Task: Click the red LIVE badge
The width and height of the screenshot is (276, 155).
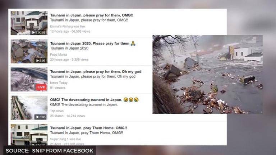Action: pos(41,87)
